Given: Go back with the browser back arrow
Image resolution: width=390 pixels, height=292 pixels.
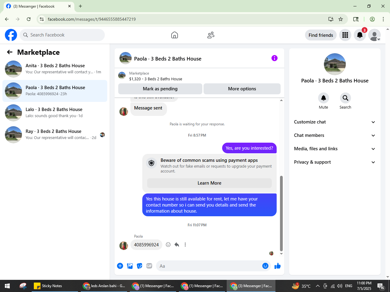Looking at the screenshot, I should coord(7,19).
